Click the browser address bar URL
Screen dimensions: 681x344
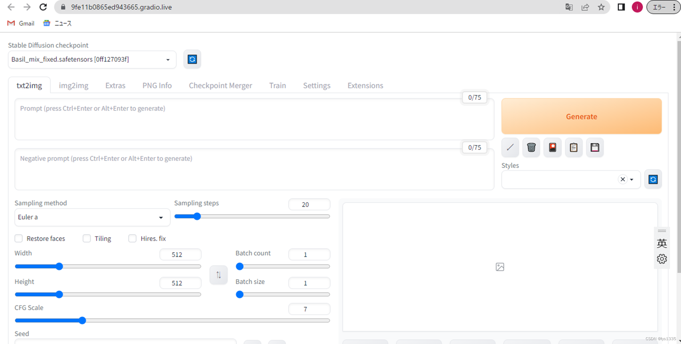tap(121, 7)
